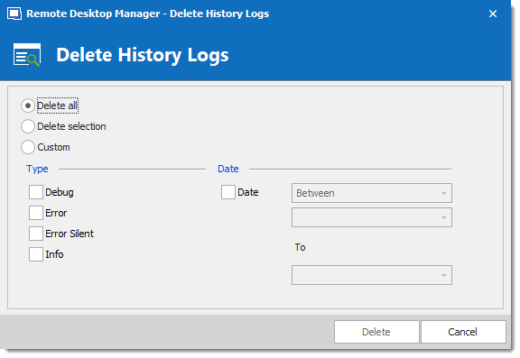Click the To label
The image size is (520, 358).
pos(300,247)
